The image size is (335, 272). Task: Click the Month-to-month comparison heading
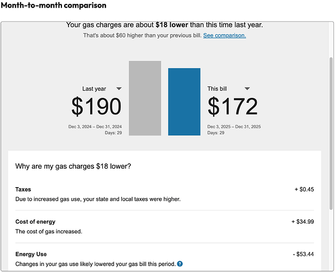pos(53,5)
